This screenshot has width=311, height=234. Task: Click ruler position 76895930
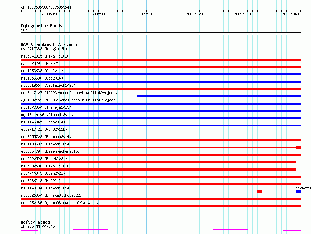pos(243,14)
